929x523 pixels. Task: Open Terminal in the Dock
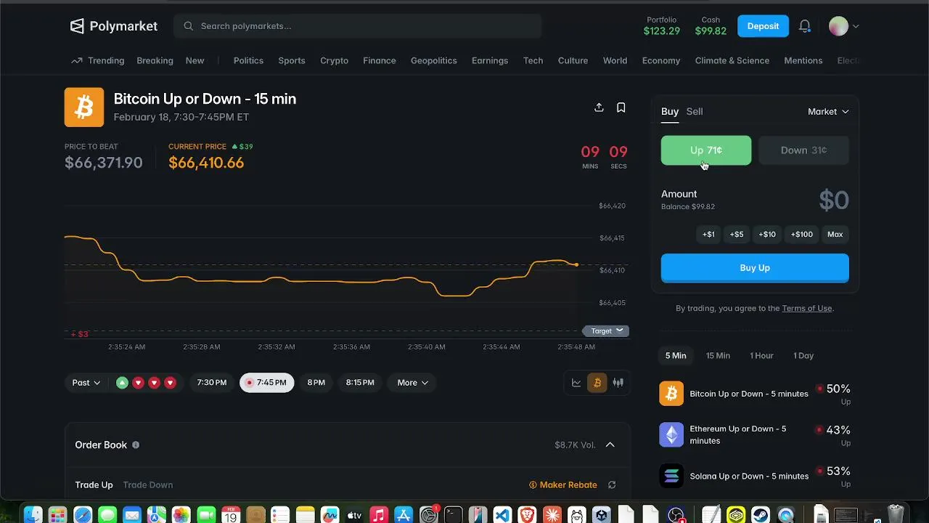pos(453,514)
